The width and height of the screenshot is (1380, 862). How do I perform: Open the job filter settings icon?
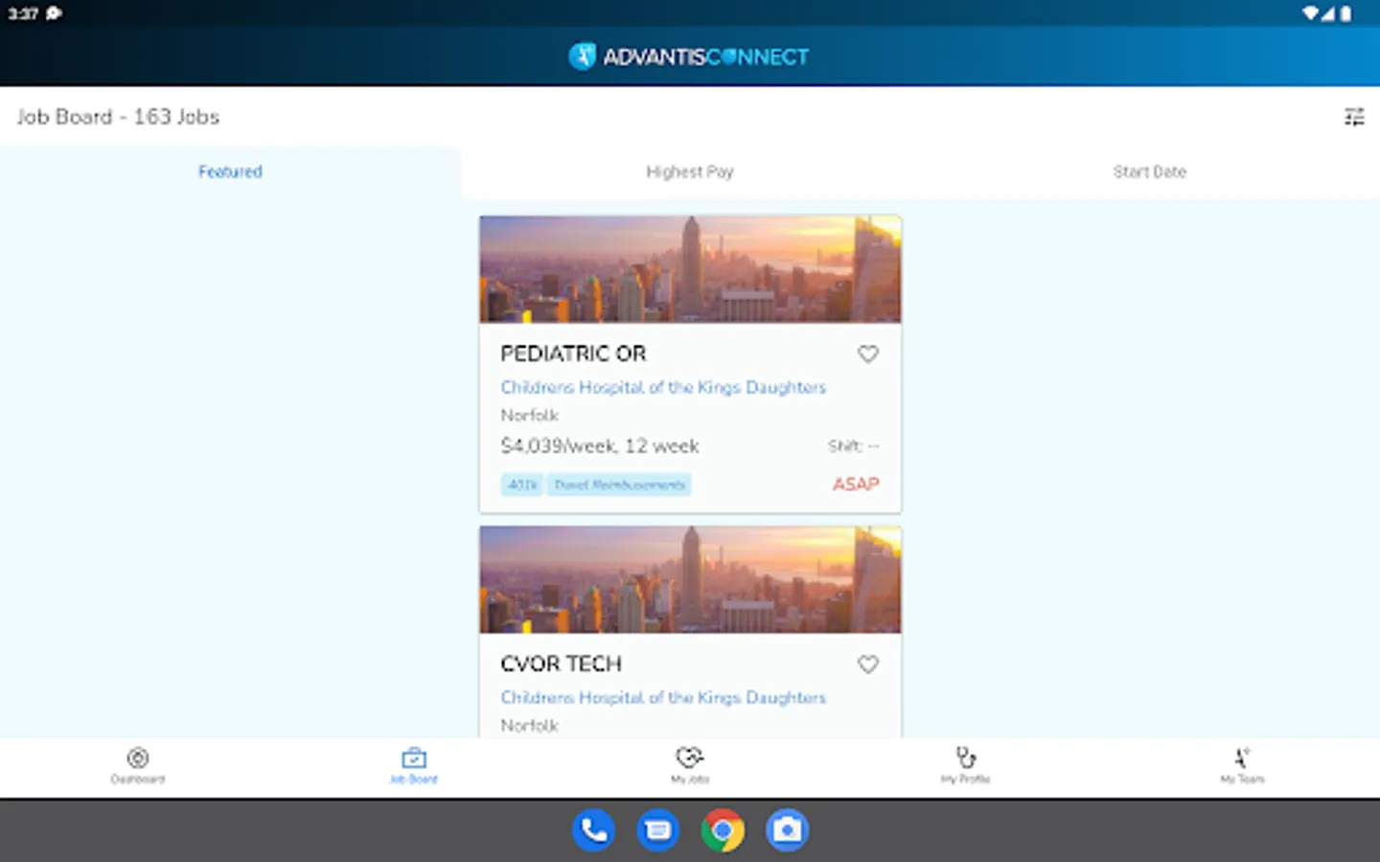pyautogui.click(x=1354, y=117)
